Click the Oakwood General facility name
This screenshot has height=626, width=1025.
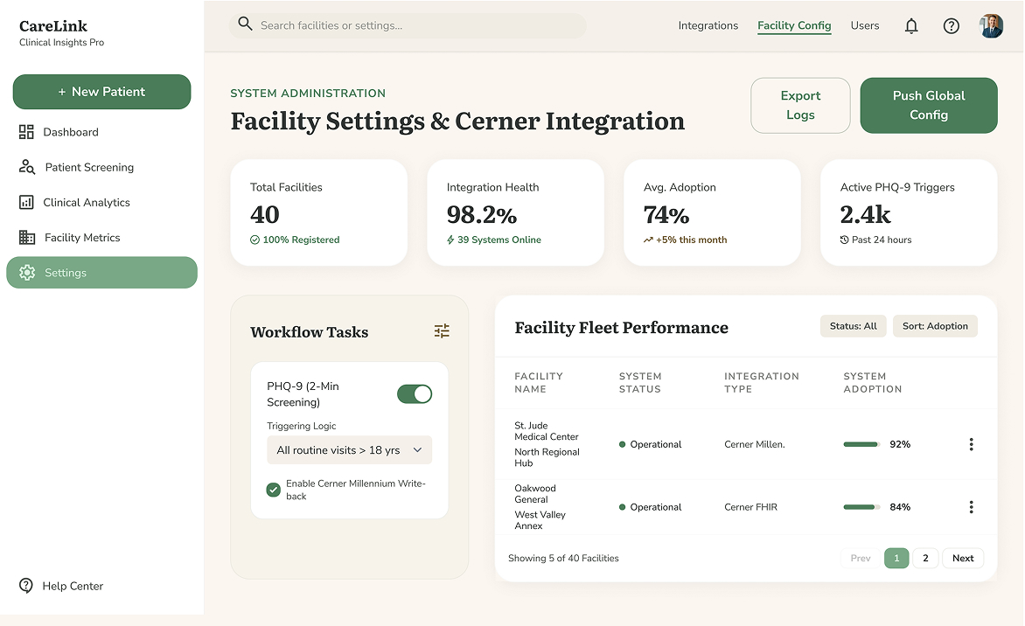pyautogui.click(x=535, y=494)
